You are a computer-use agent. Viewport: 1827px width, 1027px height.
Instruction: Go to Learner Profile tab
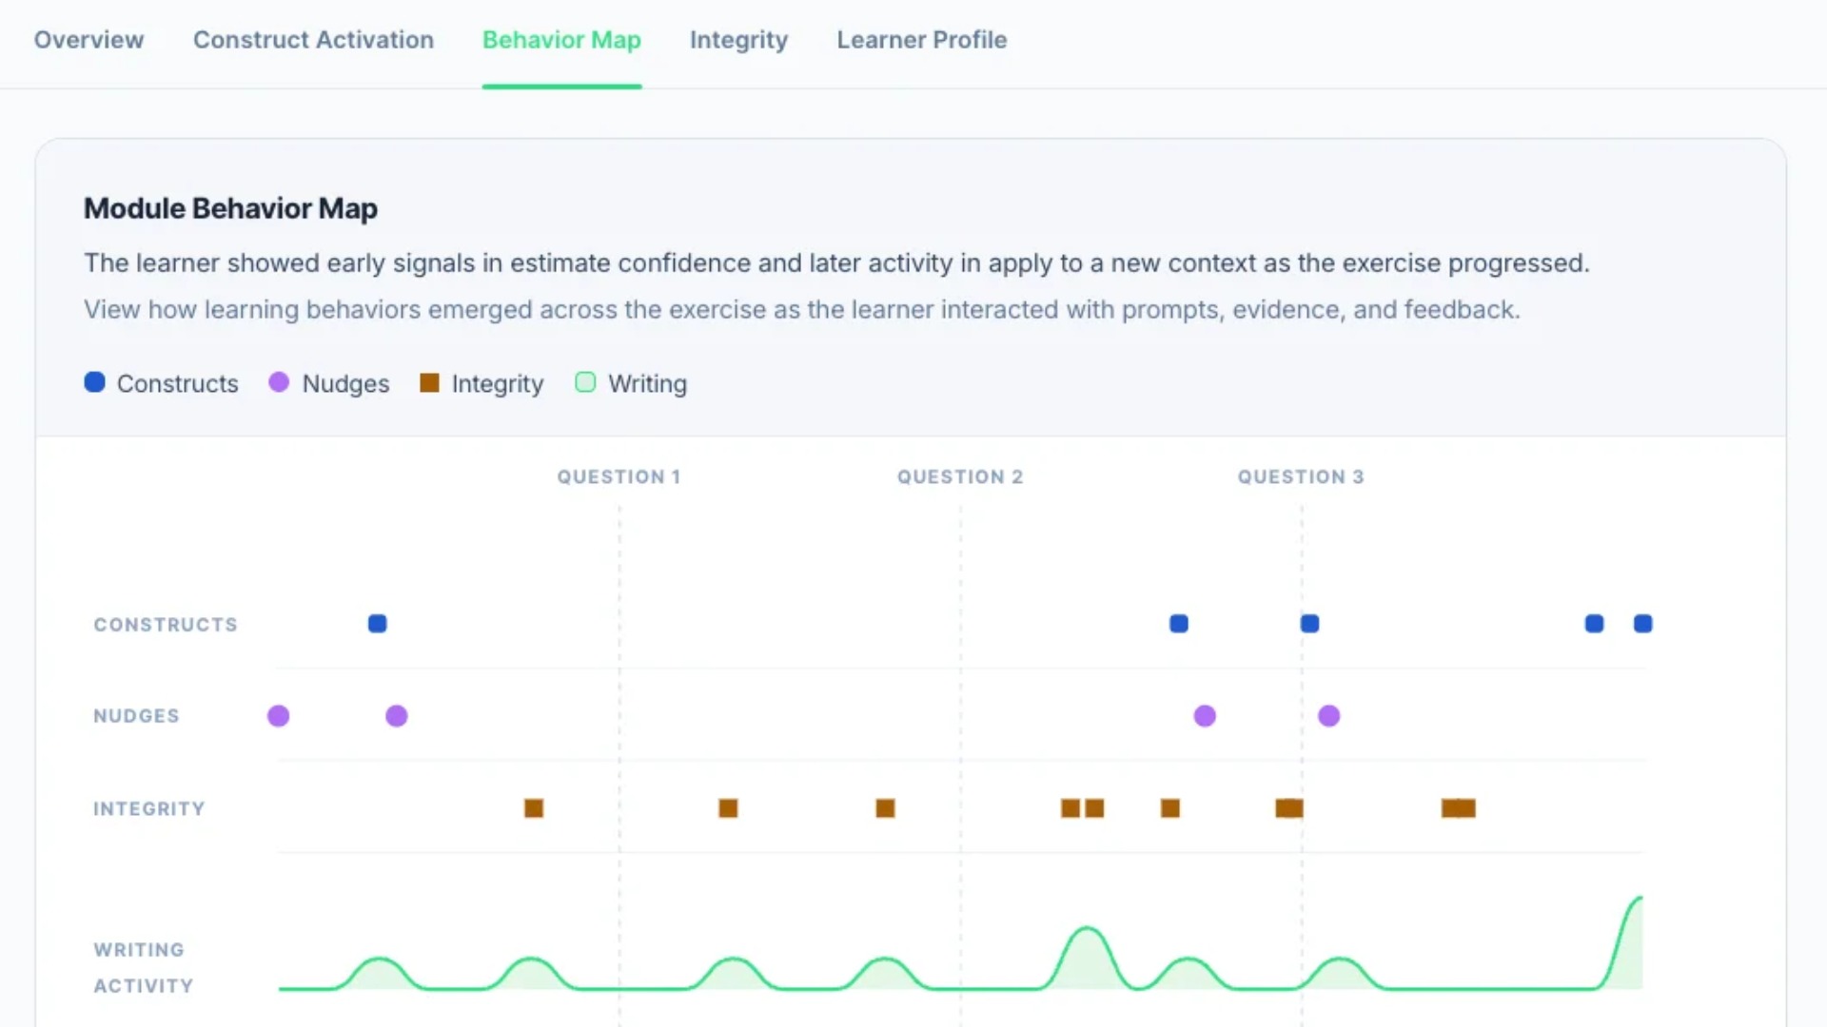point(921,40)
